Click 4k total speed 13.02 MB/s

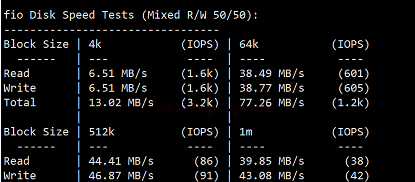coord(121,103)
